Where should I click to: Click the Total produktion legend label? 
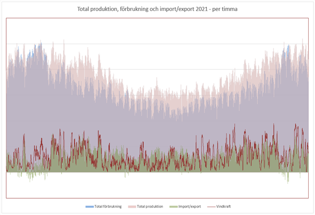point(150,206)
